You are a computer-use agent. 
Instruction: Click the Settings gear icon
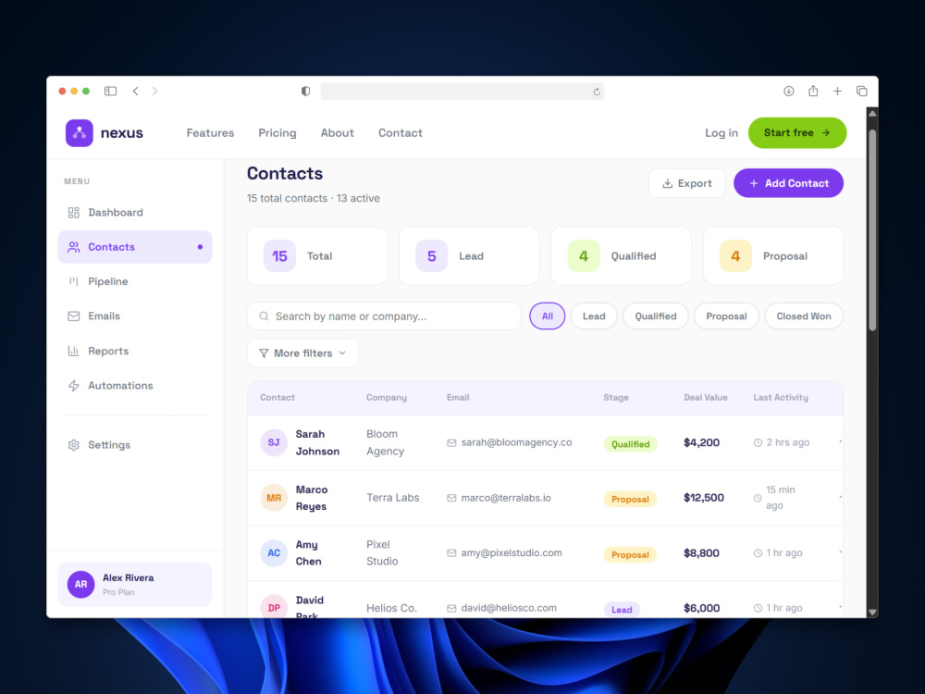click(x=74, y=445)
